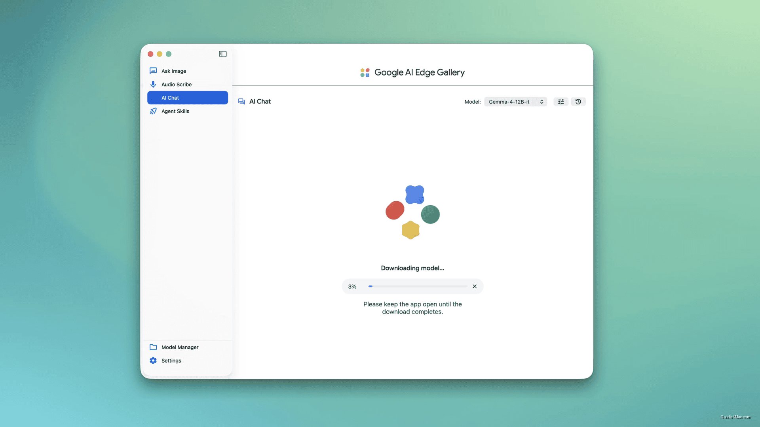Click the yellow minimize window button
The image size is (760, 427).
pos(160,54)
